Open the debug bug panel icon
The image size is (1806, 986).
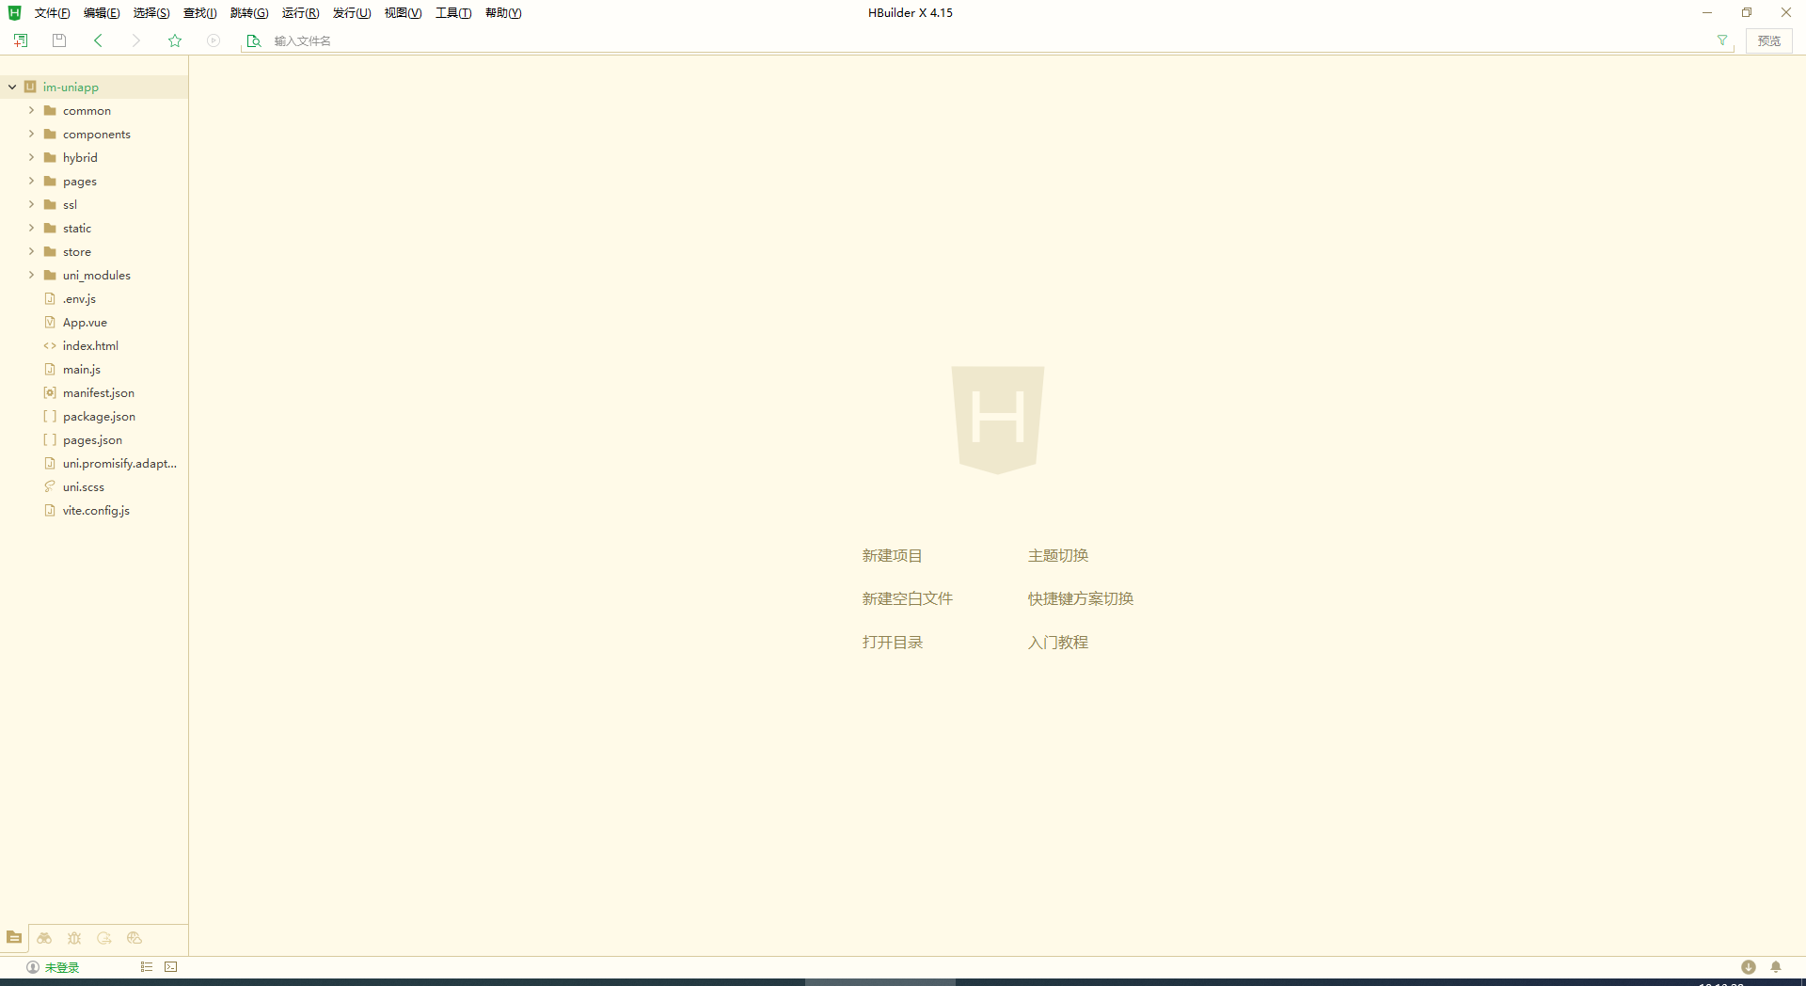click(x=74, y=937)
